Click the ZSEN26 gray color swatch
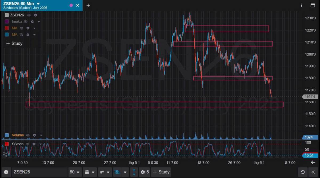 [x=7, y=15]
